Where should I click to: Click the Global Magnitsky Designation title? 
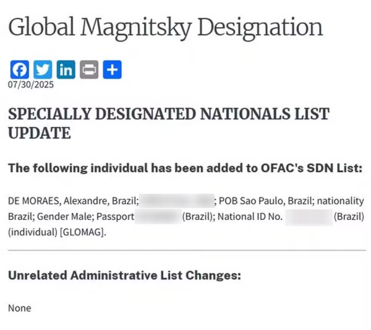coord(165,28)
